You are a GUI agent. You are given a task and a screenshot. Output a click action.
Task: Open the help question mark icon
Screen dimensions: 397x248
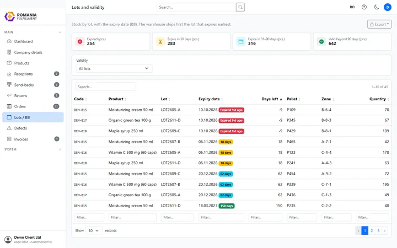(x=364, y=7)
